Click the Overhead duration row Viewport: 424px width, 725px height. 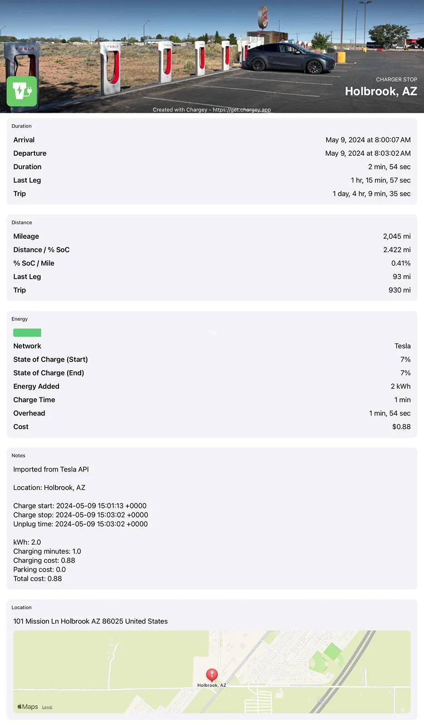click(212, 413)
